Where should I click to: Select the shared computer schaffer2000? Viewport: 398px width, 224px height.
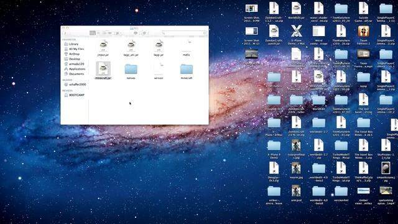[75, 85]
